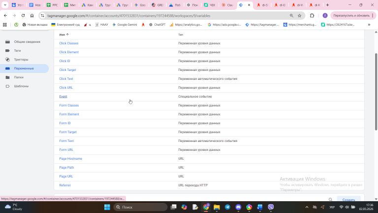Open the Form Classes variable
The width and height of the screenshot is (378, 213).
[69, 106]
